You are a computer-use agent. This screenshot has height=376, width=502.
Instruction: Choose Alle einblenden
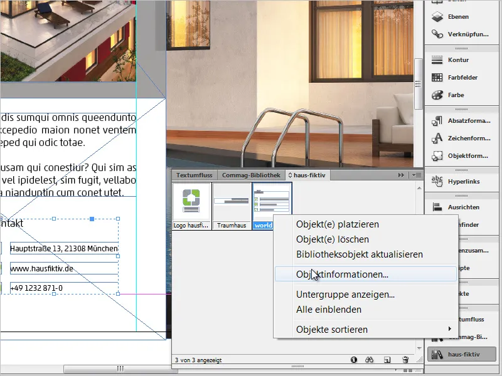click(x=366, y=310)
